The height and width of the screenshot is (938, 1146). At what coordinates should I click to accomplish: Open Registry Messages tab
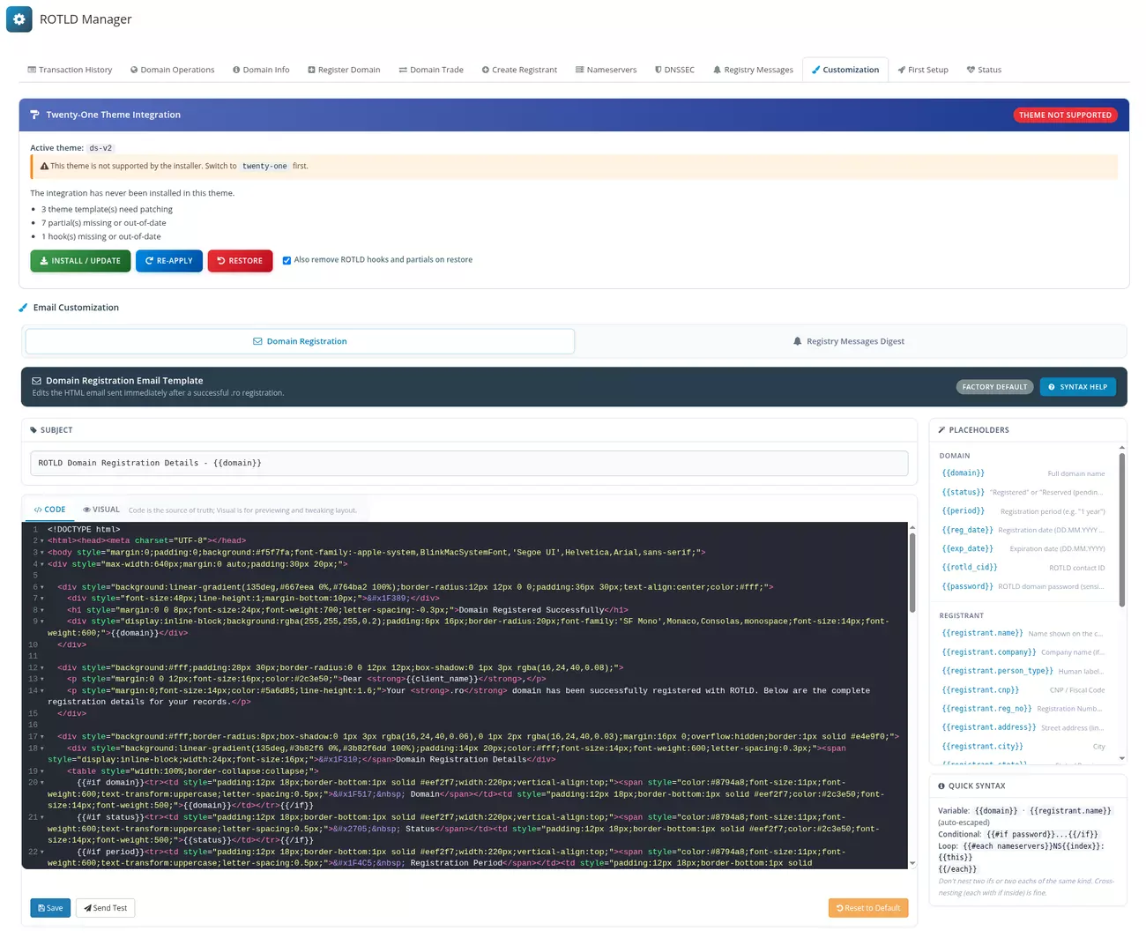753,70
